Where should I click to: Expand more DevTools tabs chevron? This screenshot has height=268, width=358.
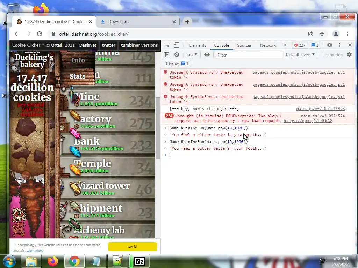pyautogui.click(x=285, y=45)
